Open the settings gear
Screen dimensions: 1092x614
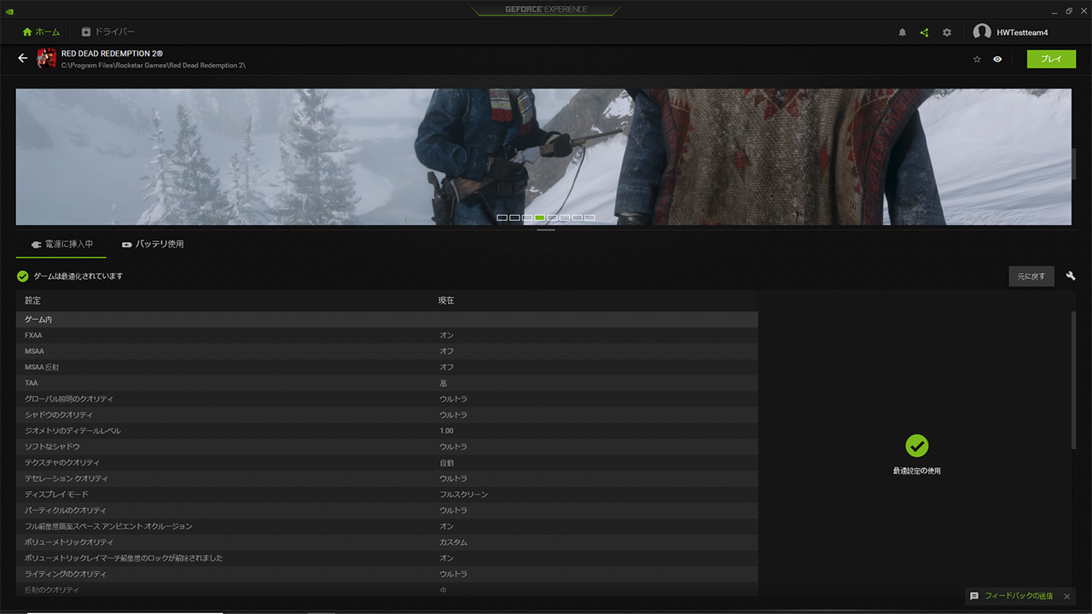(947, 32)
